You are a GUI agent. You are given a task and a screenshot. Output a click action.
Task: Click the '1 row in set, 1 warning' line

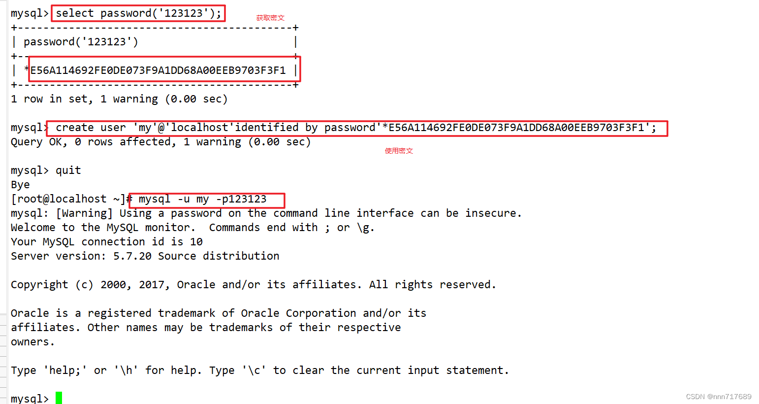[x=119, y=99]
